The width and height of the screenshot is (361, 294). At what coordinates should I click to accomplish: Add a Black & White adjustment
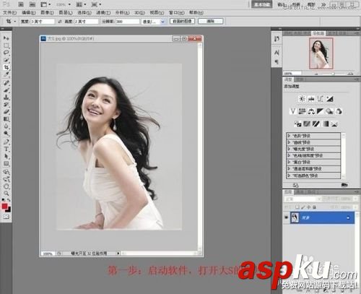321,111
